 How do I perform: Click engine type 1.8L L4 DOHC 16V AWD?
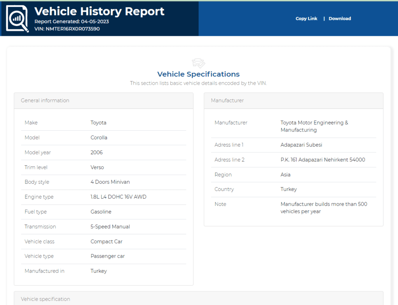[x=119, y=197]
